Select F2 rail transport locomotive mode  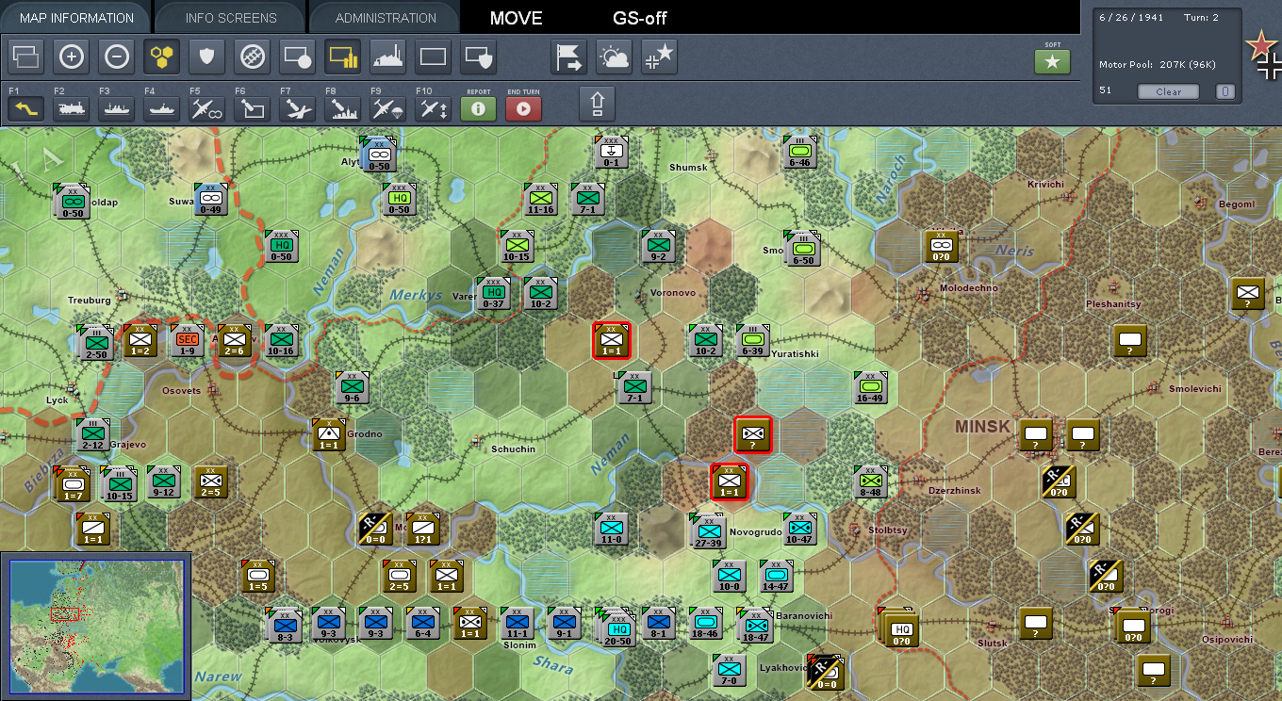pyautogui.click(x=71, y=108)
